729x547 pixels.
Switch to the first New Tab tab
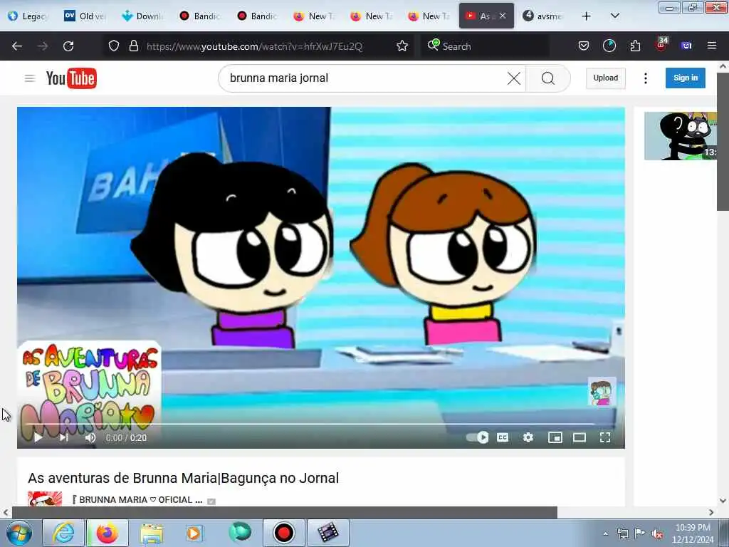click(314, 16)
